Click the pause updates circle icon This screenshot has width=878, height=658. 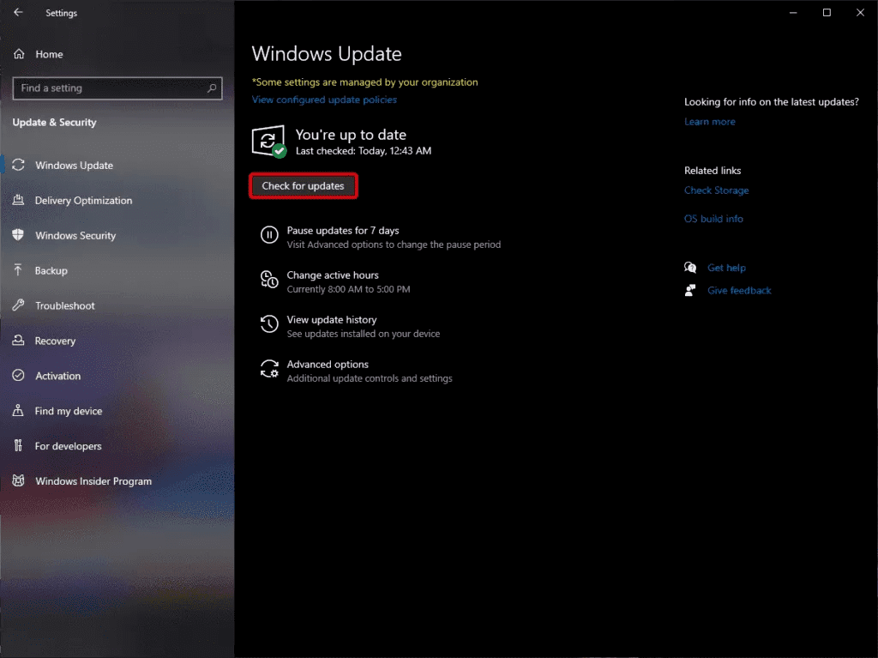pos(269,234)
